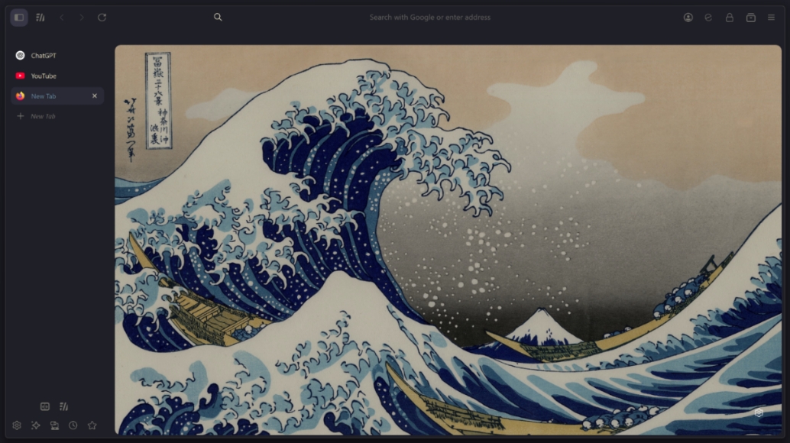Click the split-view icon at the sidebar bottom
The height and width of the screenshot is (443, 790).
tap(45, 406)
